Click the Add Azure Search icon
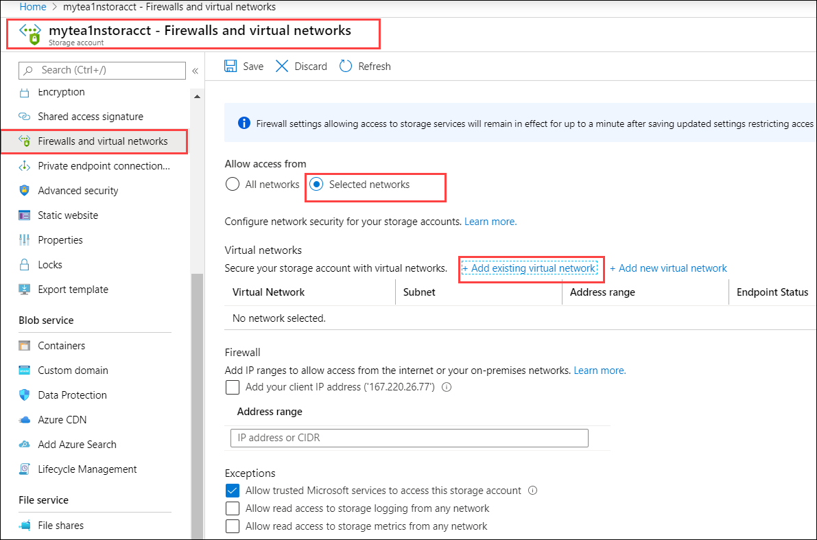Viewport: 817px width, 540px height. click(x=25, y=445)
